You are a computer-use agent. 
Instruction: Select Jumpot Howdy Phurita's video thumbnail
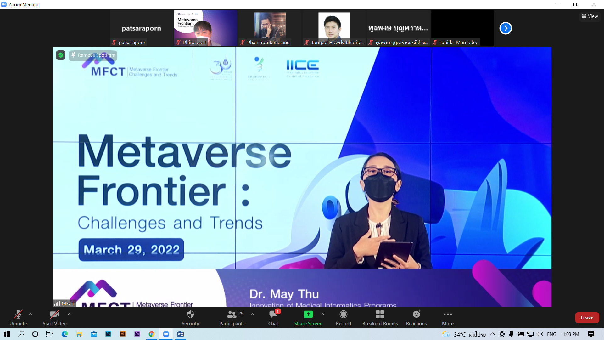click(x=334, y=28)
